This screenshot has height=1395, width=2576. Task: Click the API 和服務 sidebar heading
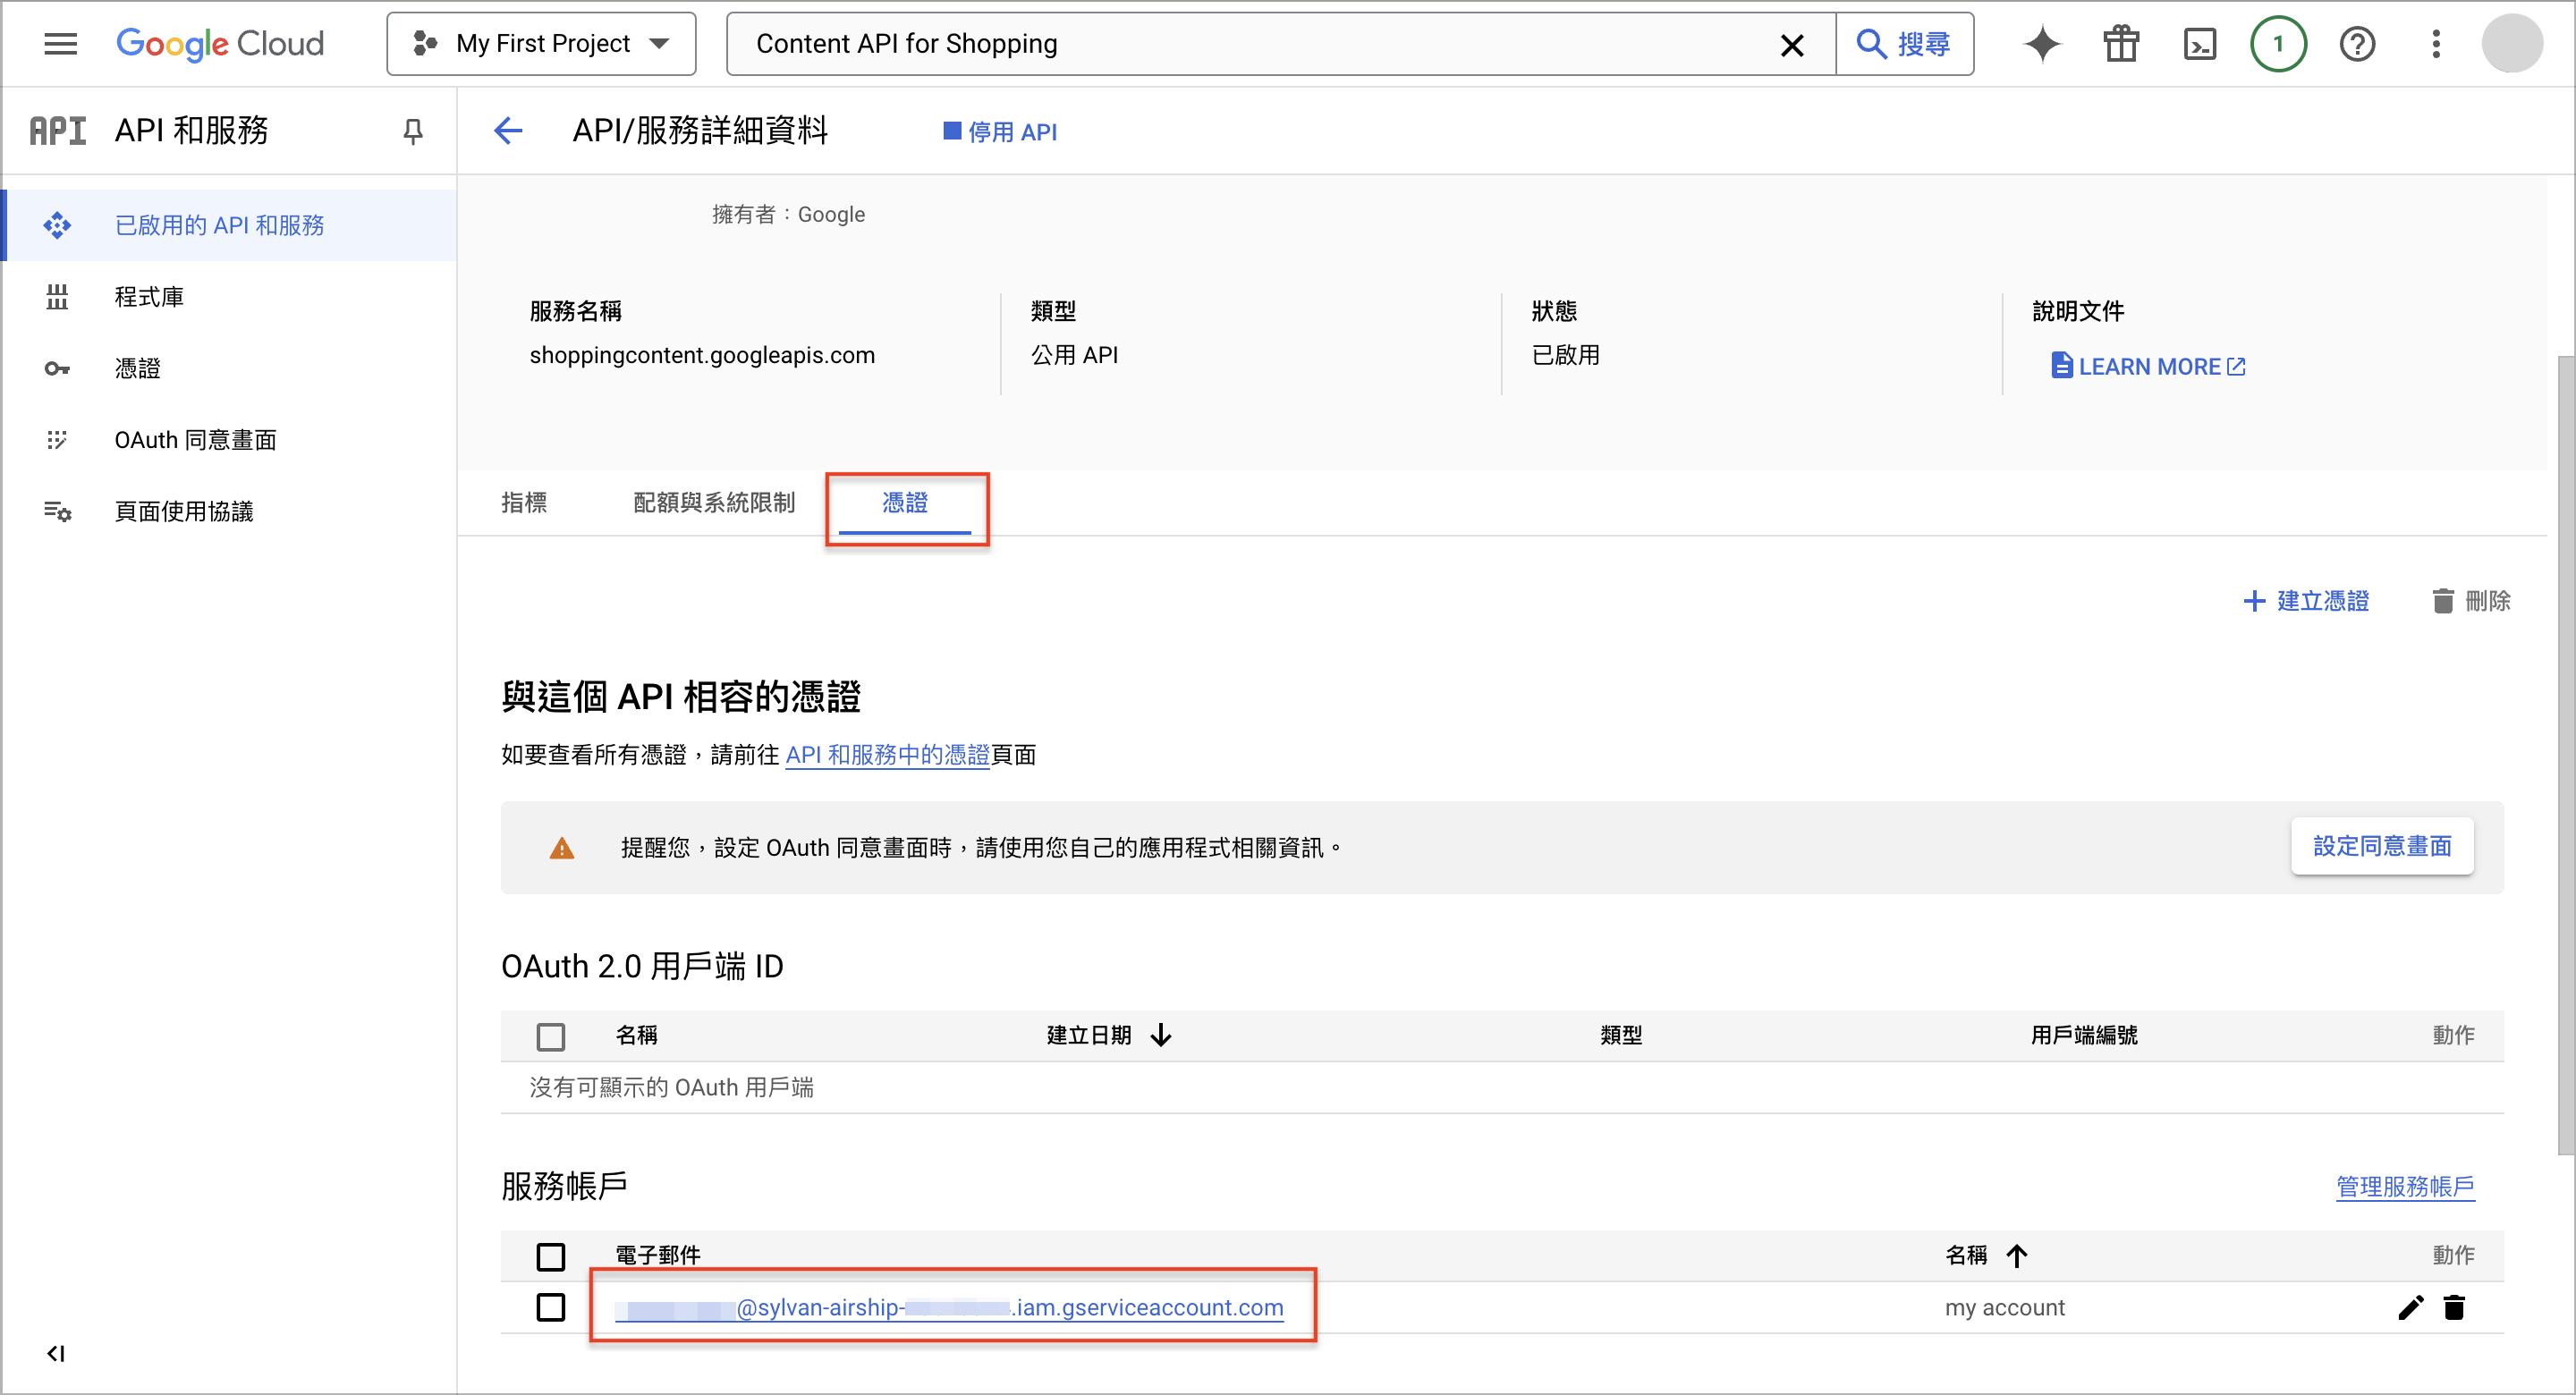click(x=191, y=131)
